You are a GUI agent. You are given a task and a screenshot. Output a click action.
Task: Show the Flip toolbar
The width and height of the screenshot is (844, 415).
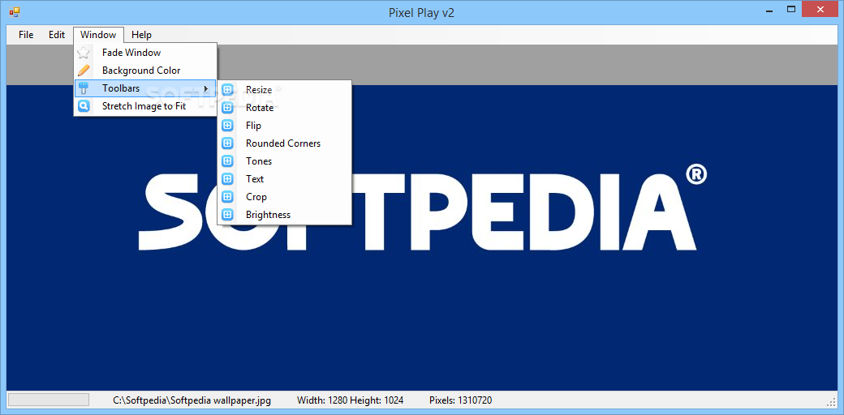284,126
